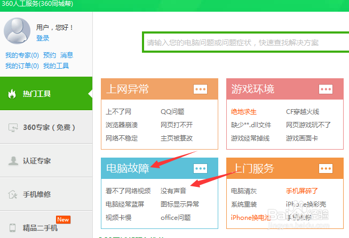Viewport: 349px width, 238px height.
Task: Select the 认证专家 sidebar tab
Action: click(x=46, y=160)
